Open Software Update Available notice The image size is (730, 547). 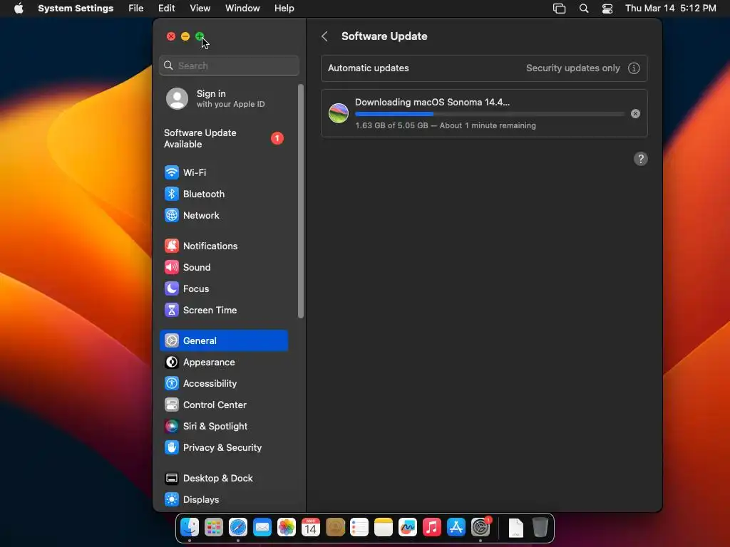tap(223, 139)
